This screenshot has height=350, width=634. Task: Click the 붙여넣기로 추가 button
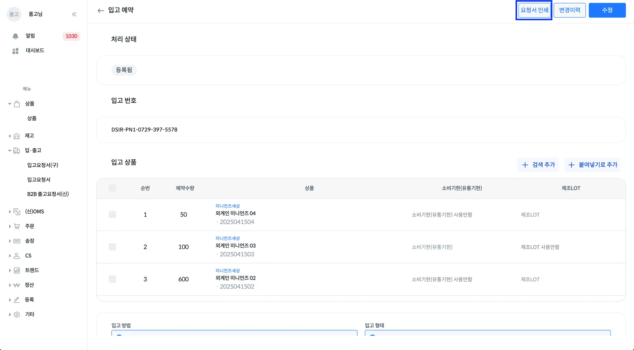pyautogui.click(x=593, y=165)
